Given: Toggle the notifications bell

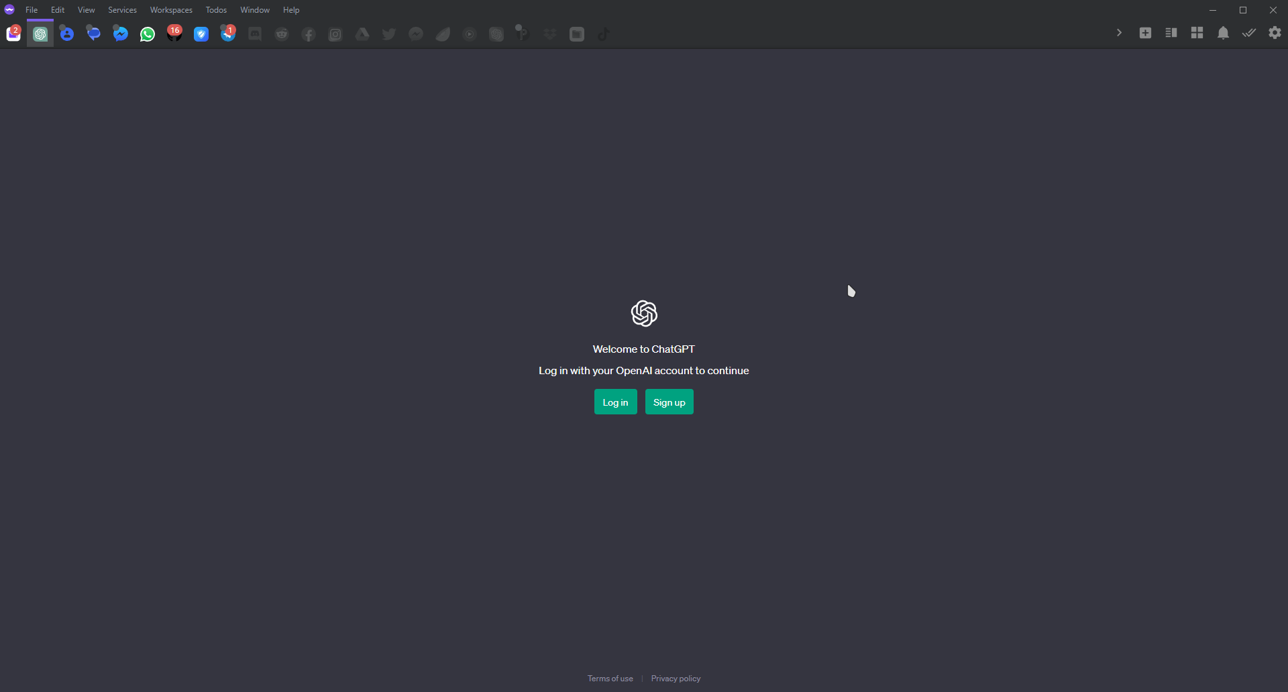Looking at the screenshot, I should pyautogui.click(x=1222, y=33).
